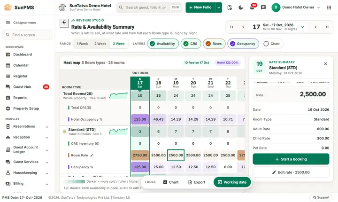The image size is (338, 202).
Task: Click the Standard availability 8 cell for Thursday
Action: click(228, 132)
